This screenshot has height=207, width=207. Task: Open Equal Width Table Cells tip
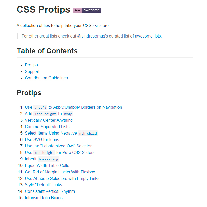47,165
